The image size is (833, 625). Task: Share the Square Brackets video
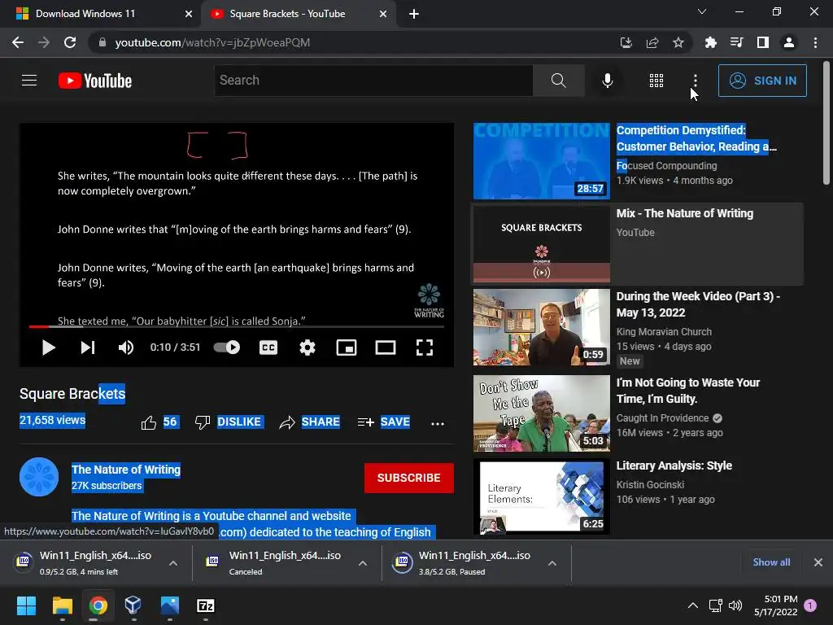point(310,422)
